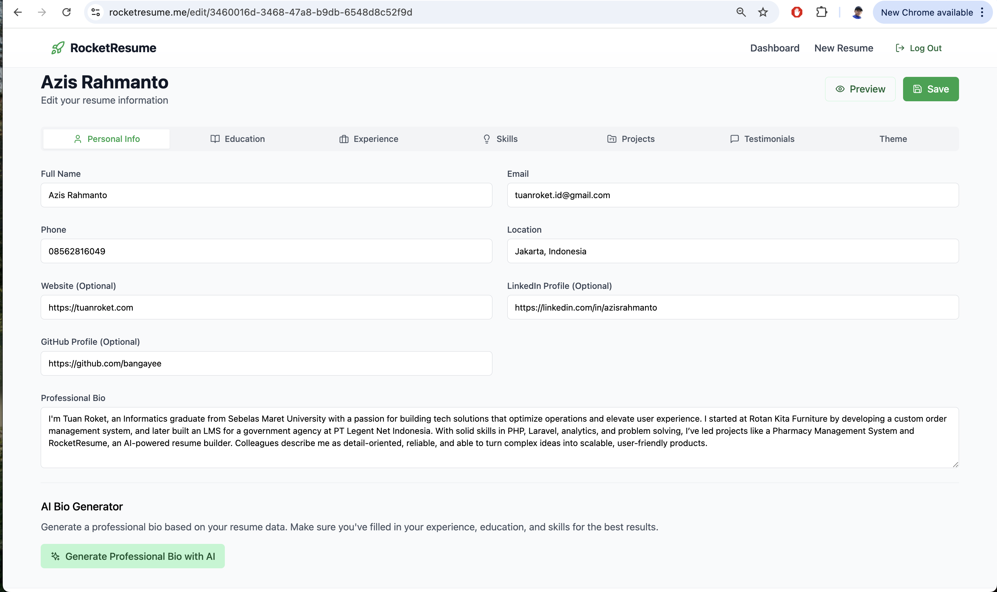Click Generate Professional Bio with AI
The image size is (997, 592).
(x=133, y=556)
